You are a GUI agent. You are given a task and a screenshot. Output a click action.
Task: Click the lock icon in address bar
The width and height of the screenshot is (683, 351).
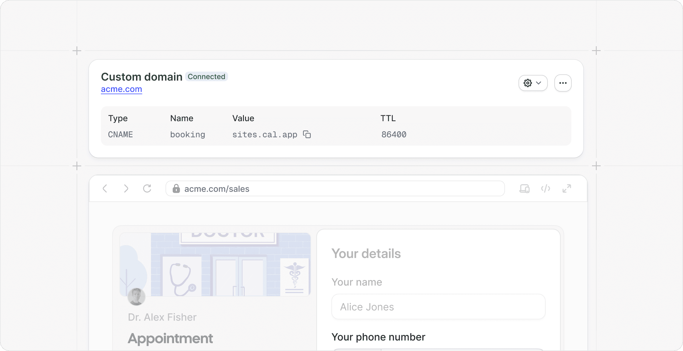click(176, 189)
